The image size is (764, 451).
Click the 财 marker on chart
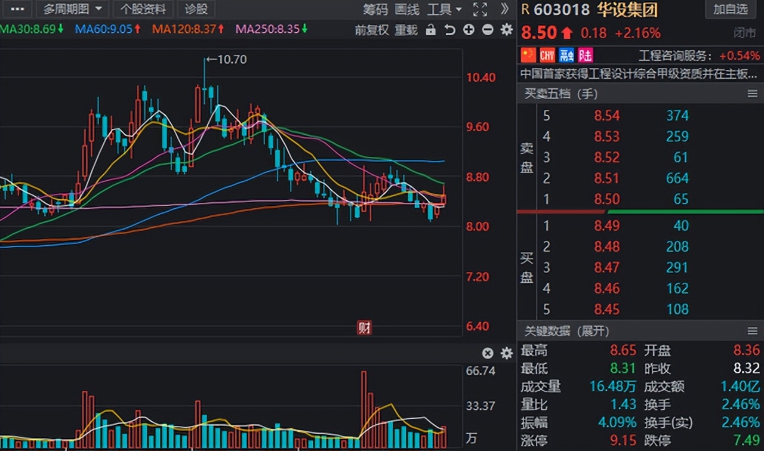[364, 328]
